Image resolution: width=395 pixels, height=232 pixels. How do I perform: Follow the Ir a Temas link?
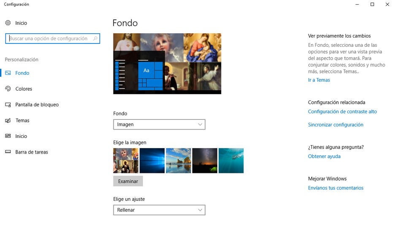[x=319, y=80]
